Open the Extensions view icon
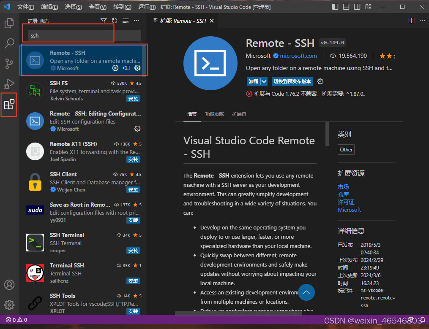The image size is (429, 329). [9, 104]
